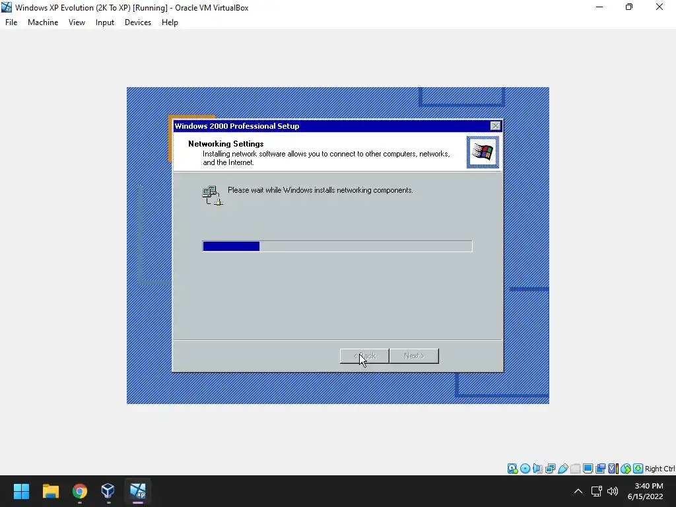Click the Right Ctrl host key label
This screenshot has width=676, height=507.
click(659, 469)
